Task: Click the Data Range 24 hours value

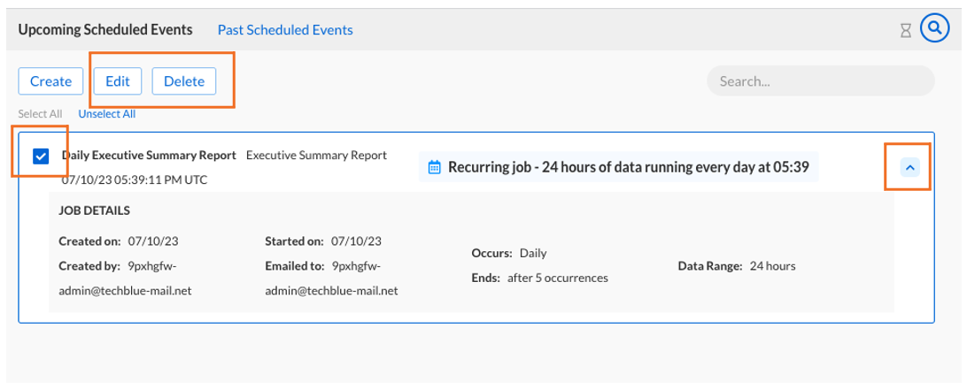Action: (772, 265)
